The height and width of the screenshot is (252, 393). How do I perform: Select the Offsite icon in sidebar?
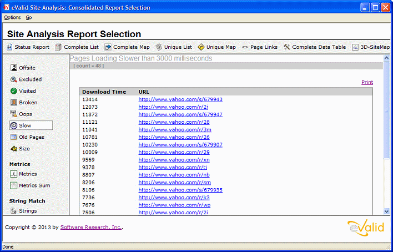pos(14,68)
